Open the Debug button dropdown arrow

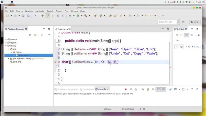pyautogui.click(x=74, y=16)
